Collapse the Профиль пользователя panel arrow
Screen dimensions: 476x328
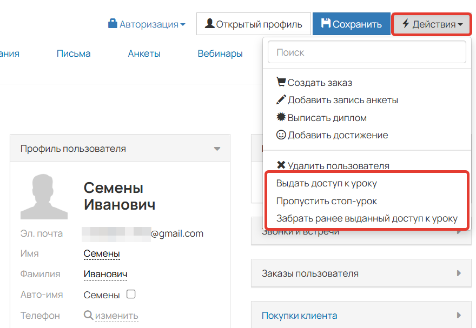pyautogui.click(x=218, y=148)
